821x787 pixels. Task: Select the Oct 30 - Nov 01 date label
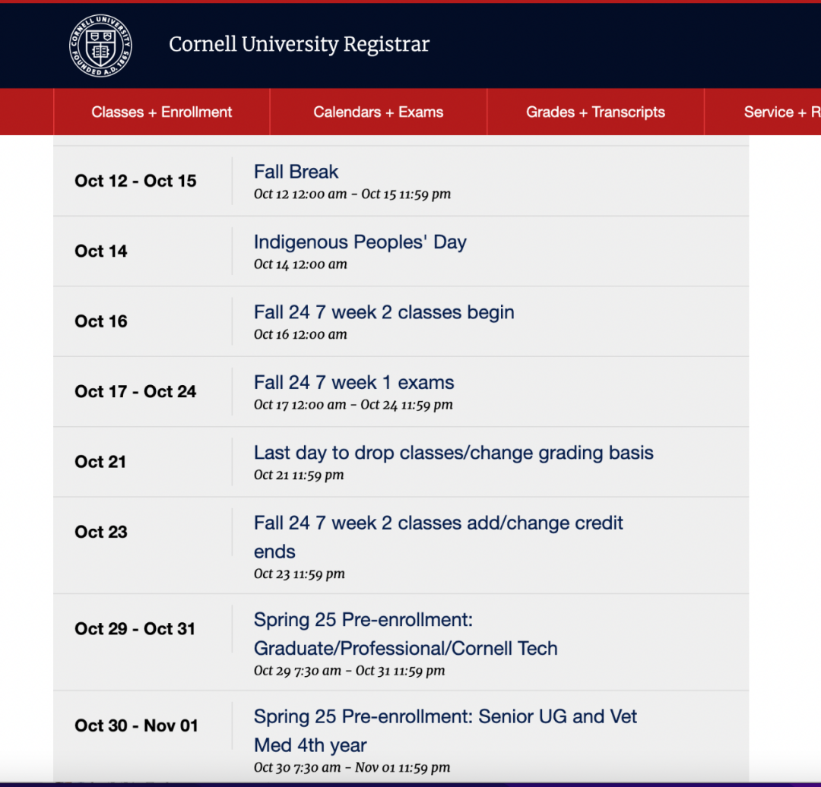[136, 725]
